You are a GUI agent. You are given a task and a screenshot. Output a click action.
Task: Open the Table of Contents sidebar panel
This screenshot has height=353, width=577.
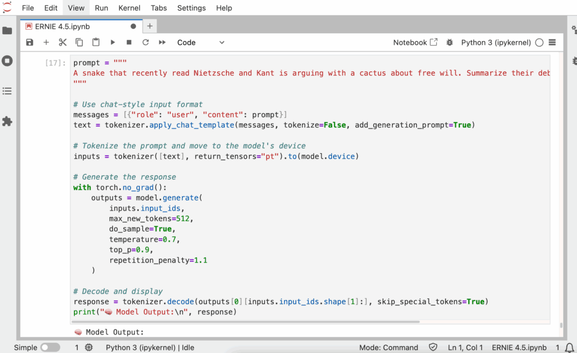7,91
